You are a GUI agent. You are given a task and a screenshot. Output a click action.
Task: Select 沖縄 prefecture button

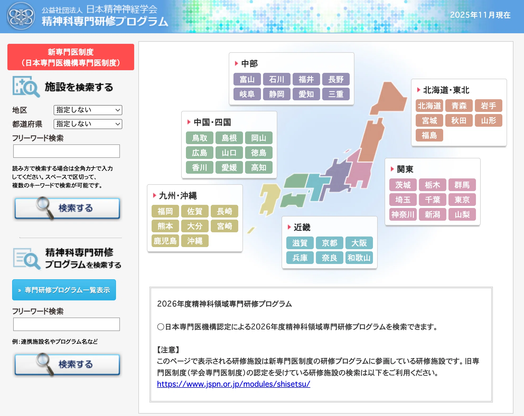click(195, 241)
